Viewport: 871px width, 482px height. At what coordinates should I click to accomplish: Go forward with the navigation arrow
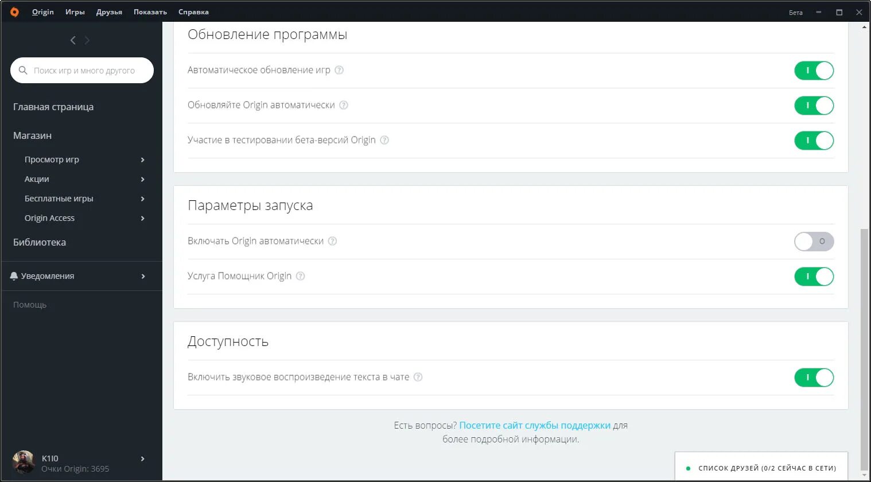87,40
